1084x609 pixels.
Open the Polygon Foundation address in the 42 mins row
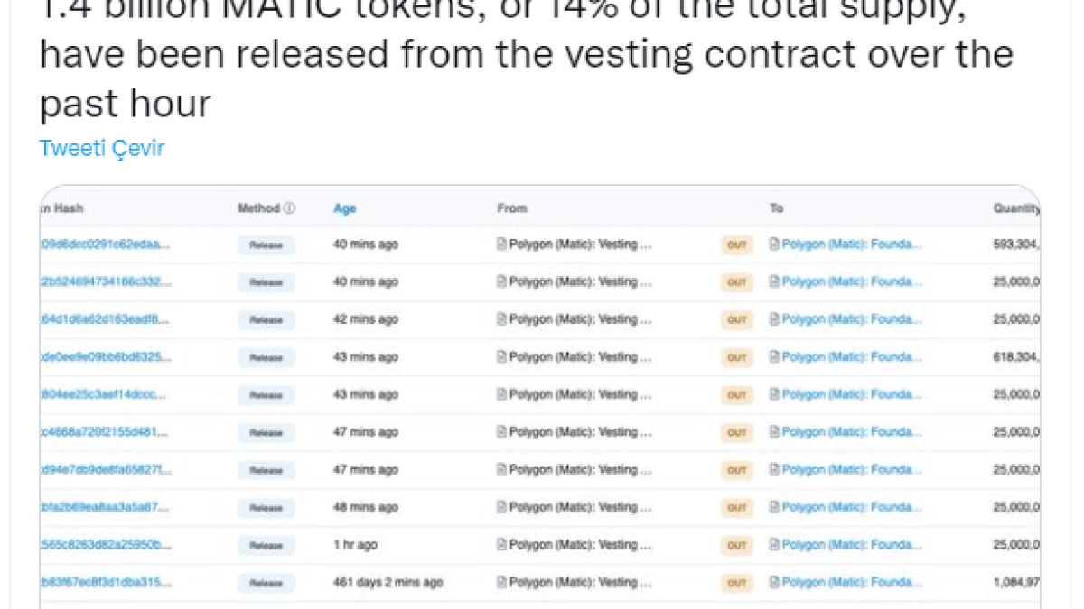[x=852, y=319]
